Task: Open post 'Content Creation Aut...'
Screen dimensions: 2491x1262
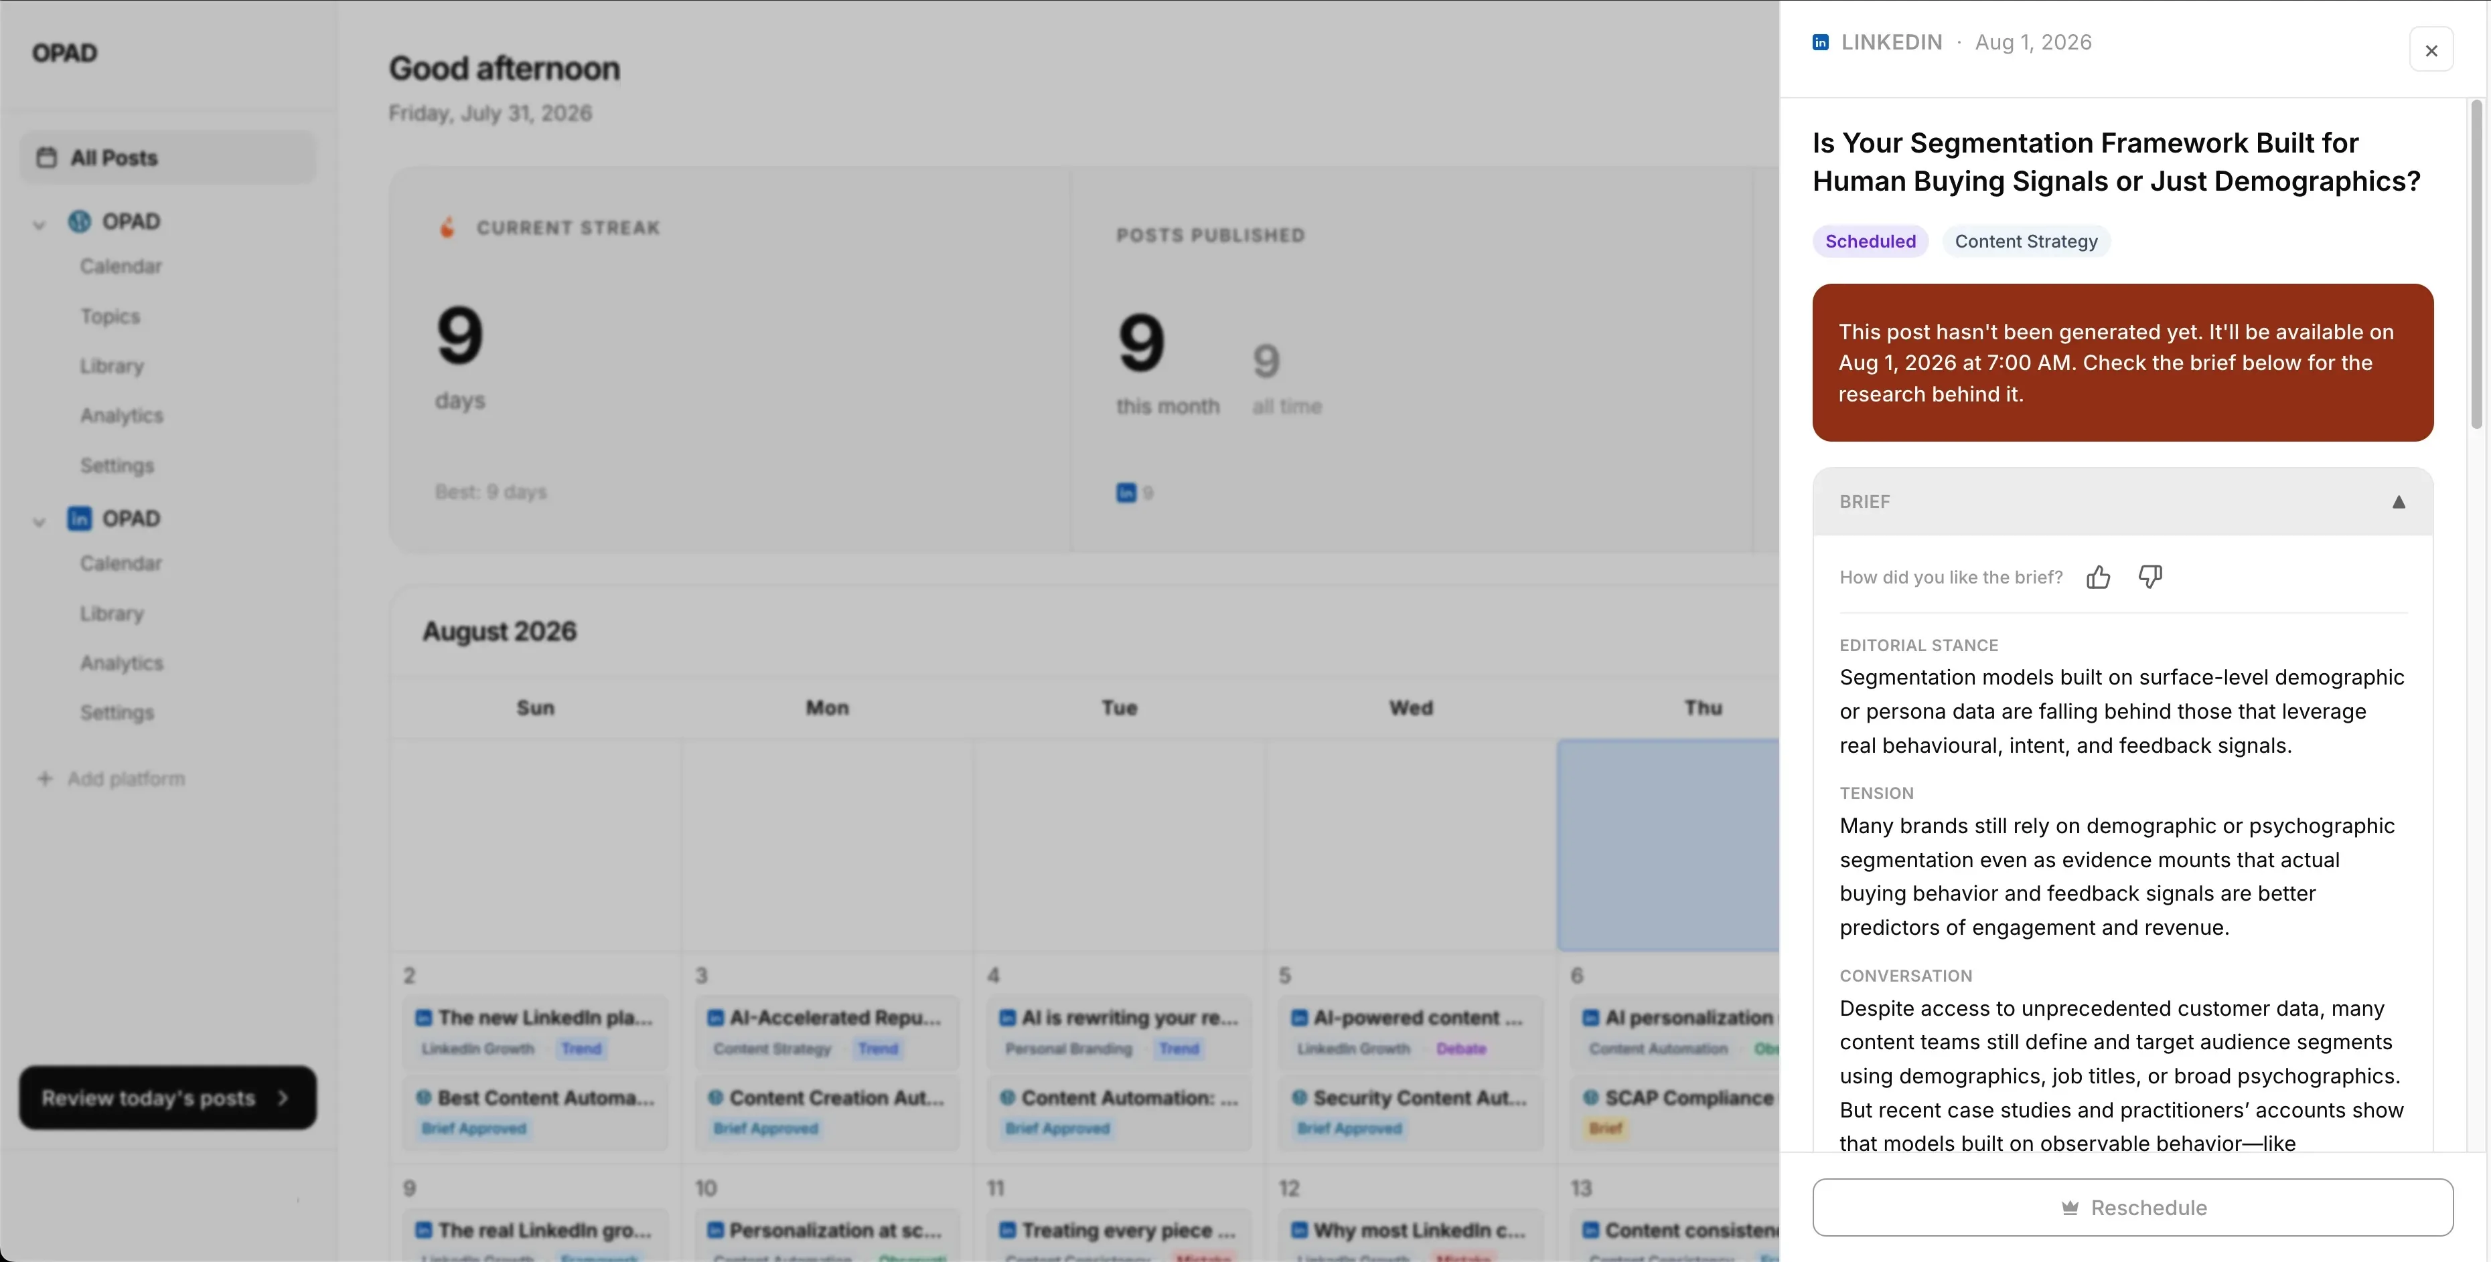Action: [x=828, y=1113]
